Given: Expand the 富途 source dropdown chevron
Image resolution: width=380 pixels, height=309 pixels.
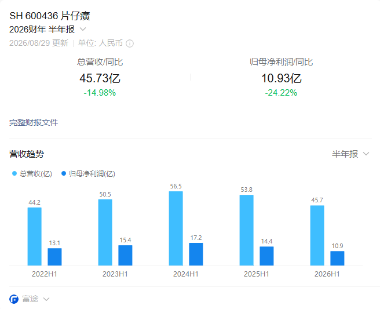Looking at the screenshot, I should [x=46, y=299].
